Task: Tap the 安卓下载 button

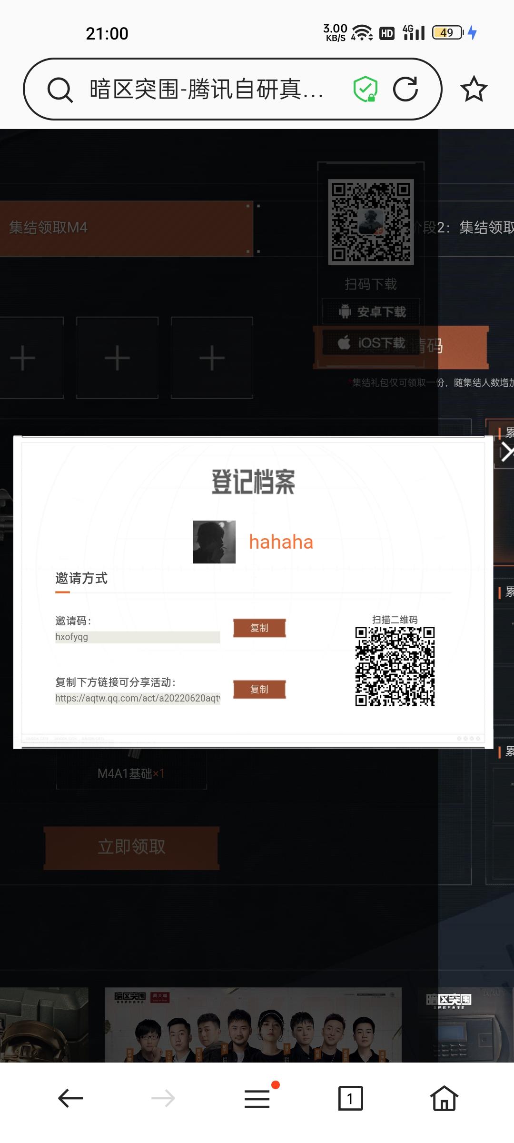Action: [371, 312]
